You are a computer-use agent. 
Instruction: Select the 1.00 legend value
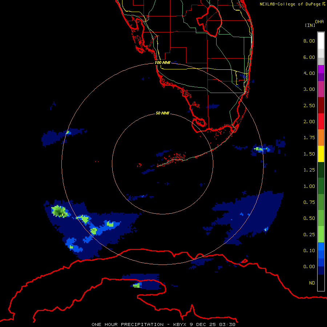point(309,186)
